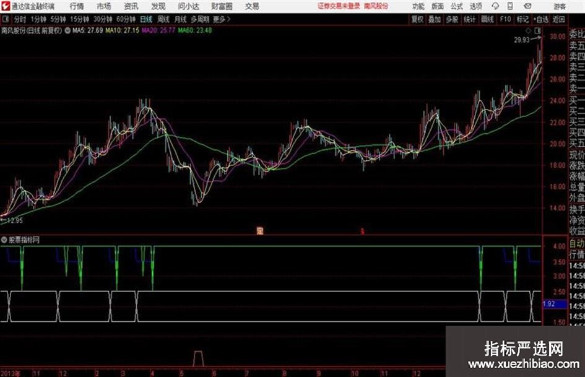585x377 pixels.
Task: Click the 游客 user account label
Action: (x=560, y=6)
